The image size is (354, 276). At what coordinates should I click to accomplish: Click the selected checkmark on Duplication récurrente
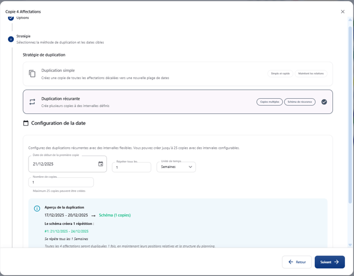click(x=324, y=102)
